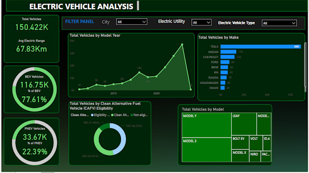Click the 2015 x-axis label
Viewport: 309px width, 173px height.
(114, 93)
